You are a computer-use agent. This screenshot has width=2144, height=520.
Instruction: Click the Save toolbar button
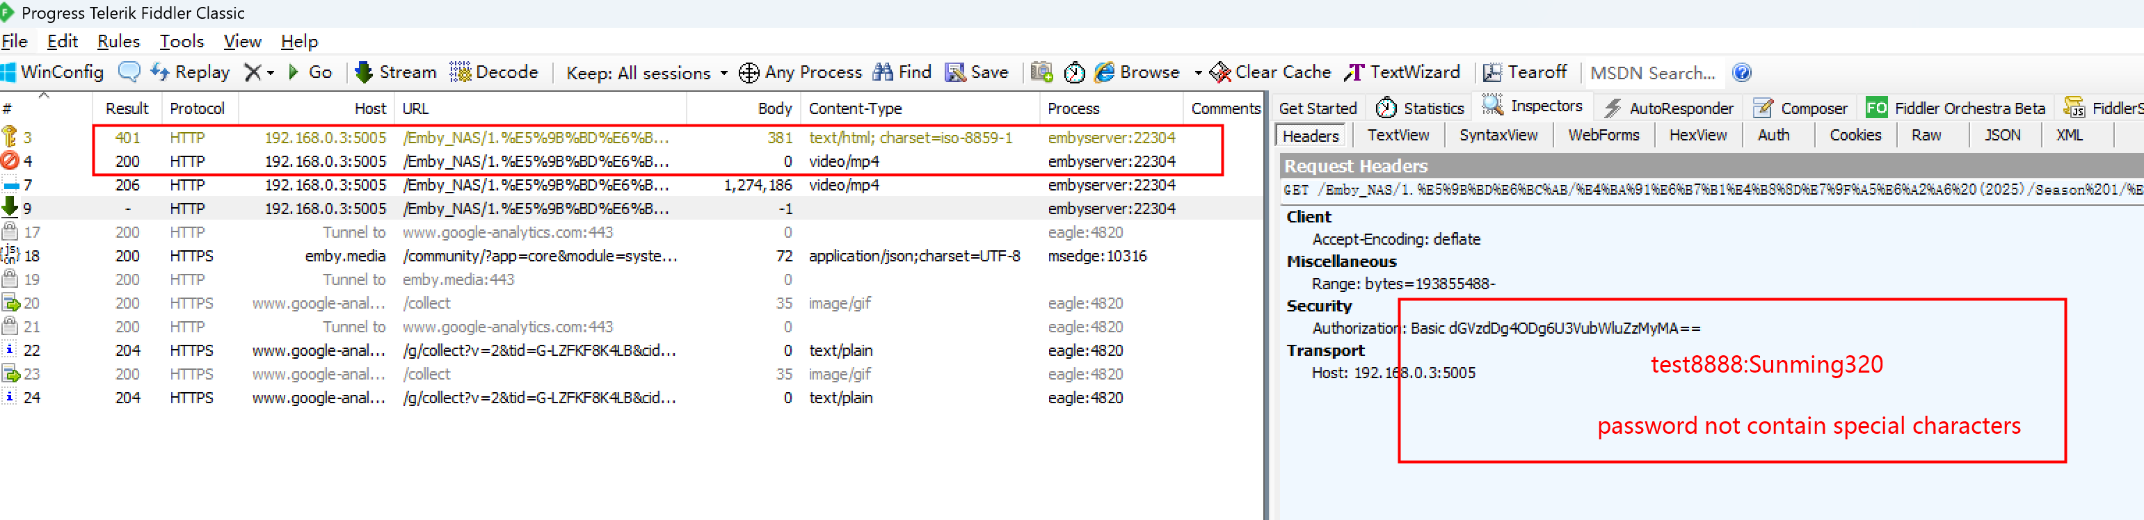click(977, 72)
